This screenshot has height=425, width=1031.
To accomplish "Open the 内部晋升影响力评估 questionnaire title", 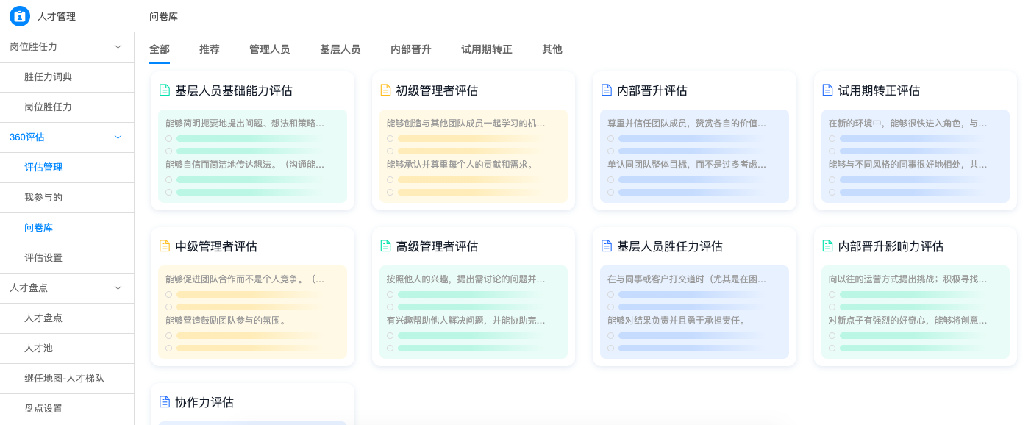I will point(891,246).
